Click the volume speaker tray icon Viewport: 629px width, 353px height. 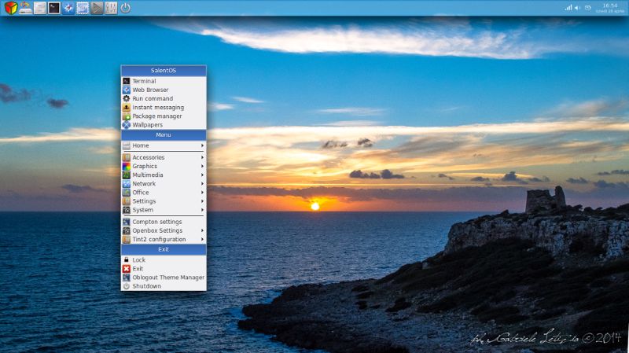(x=577, y=8)
